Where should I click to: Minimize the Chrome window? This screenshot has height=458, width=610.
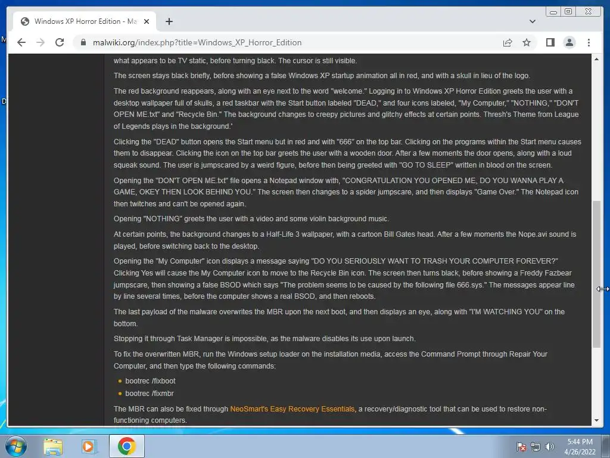pos(553,12)
